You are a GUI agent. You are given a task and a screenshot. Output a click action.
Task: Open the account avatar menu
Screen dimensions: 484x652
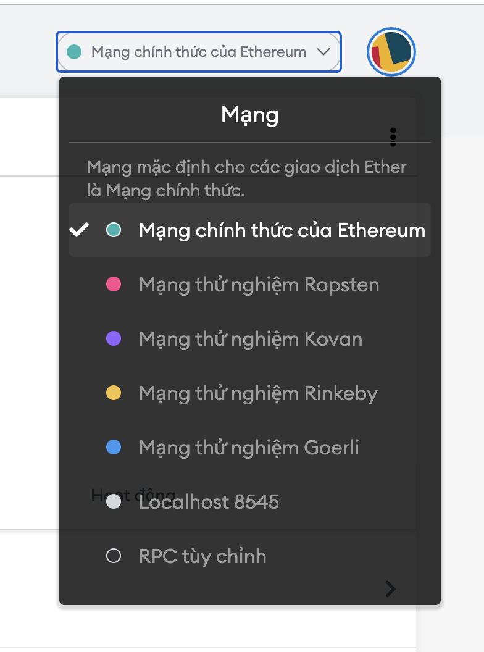391,52
